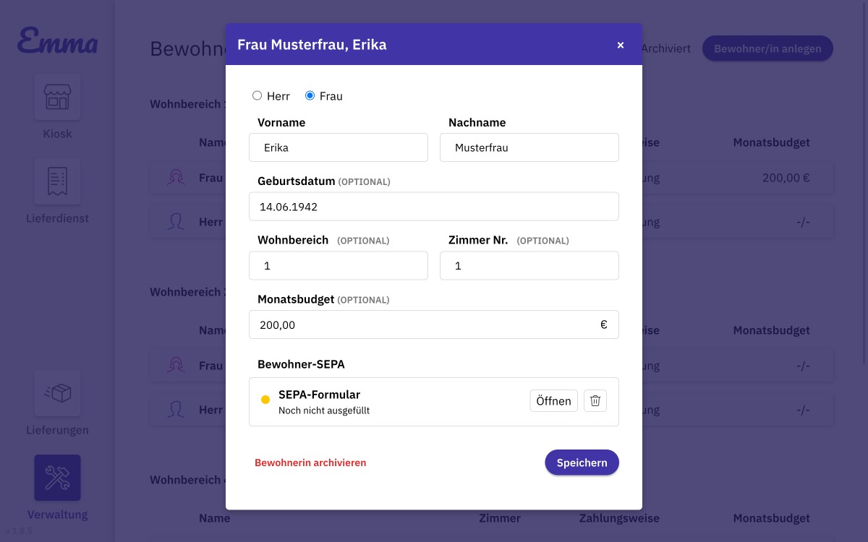
Task: Delete SEPA form with trash icon
Action: [x=595, y=401]
